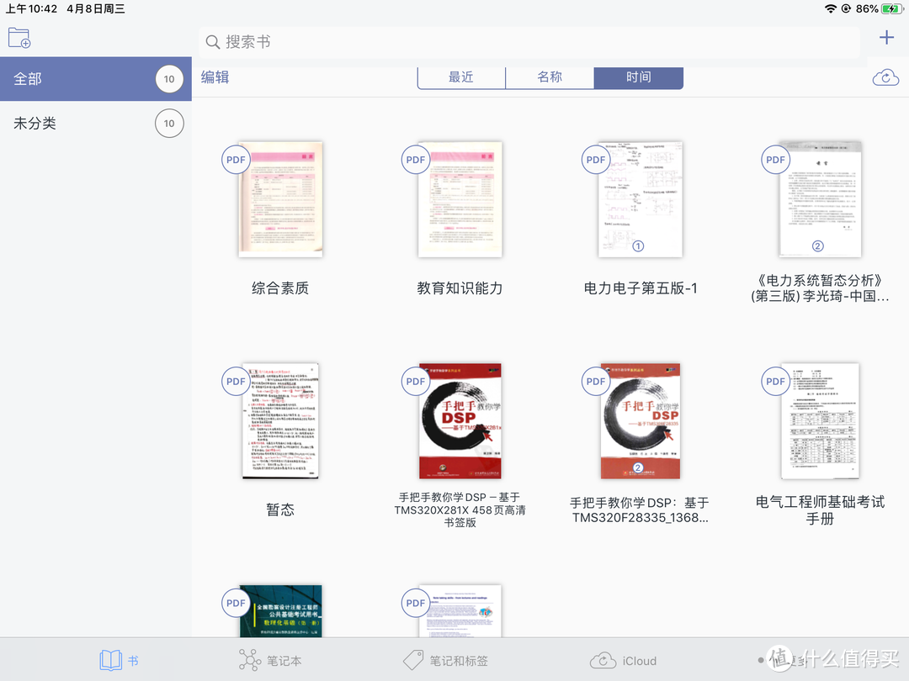Click the PDF badge on the last book

pos(416,604)
